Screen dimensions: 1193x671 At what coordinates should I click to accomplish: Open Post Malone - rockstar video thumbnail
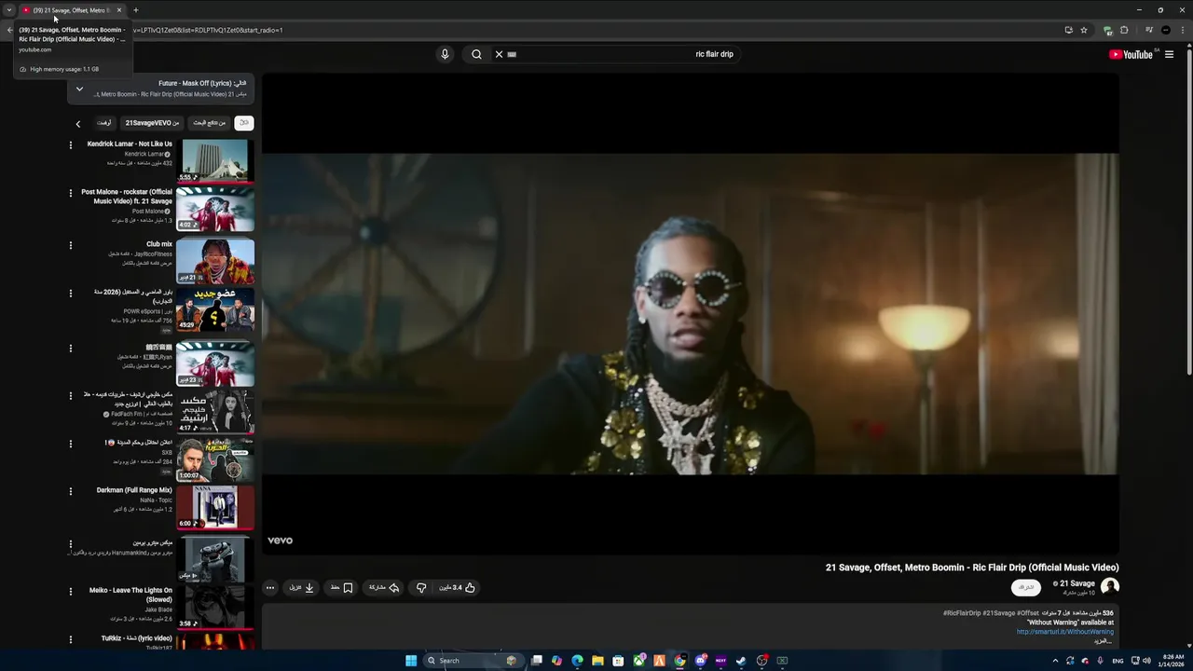coord(215,209)
